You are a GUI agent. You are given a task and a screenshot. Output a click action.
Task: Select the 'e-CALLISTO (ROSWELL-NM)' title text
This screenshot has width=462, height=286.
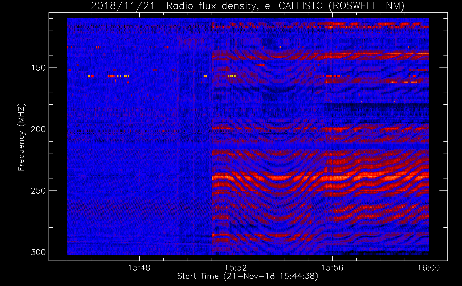tap(335, 6)
